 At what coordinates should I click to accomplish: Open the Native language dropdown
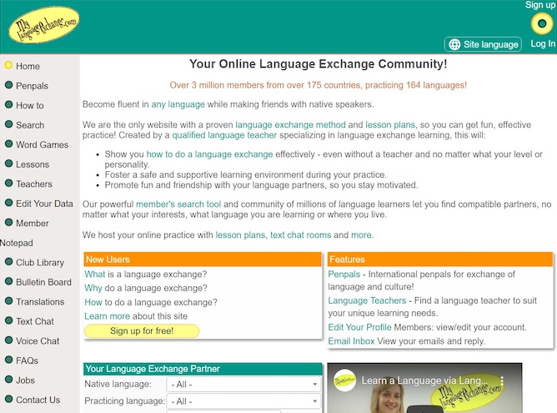(243, 385)
